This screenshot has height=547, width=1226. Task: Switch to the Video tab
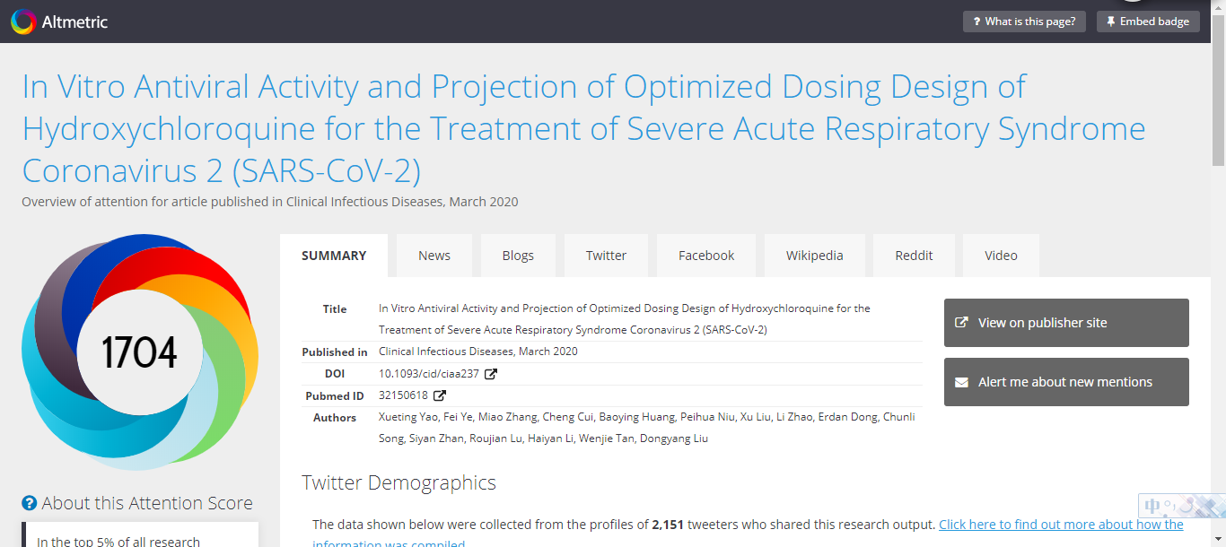[1001, 256]
